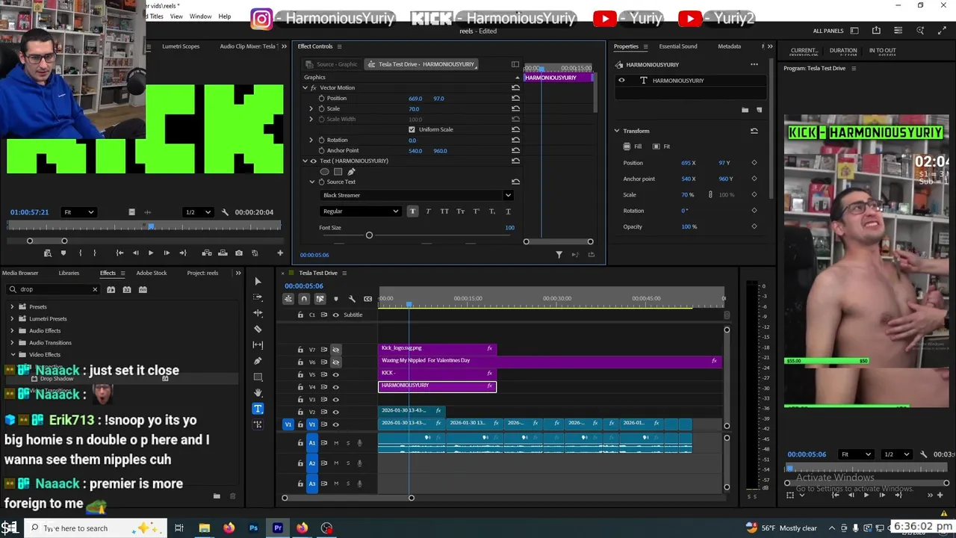The height and width of the screenshot is (538, 956).
Task: Expand Rotation parameter in Effect Controls
Action: [311, 140]
